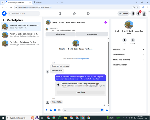The image size is (150, 120).
Task: Open the emoji picker in message box
Action: (102, 110)
